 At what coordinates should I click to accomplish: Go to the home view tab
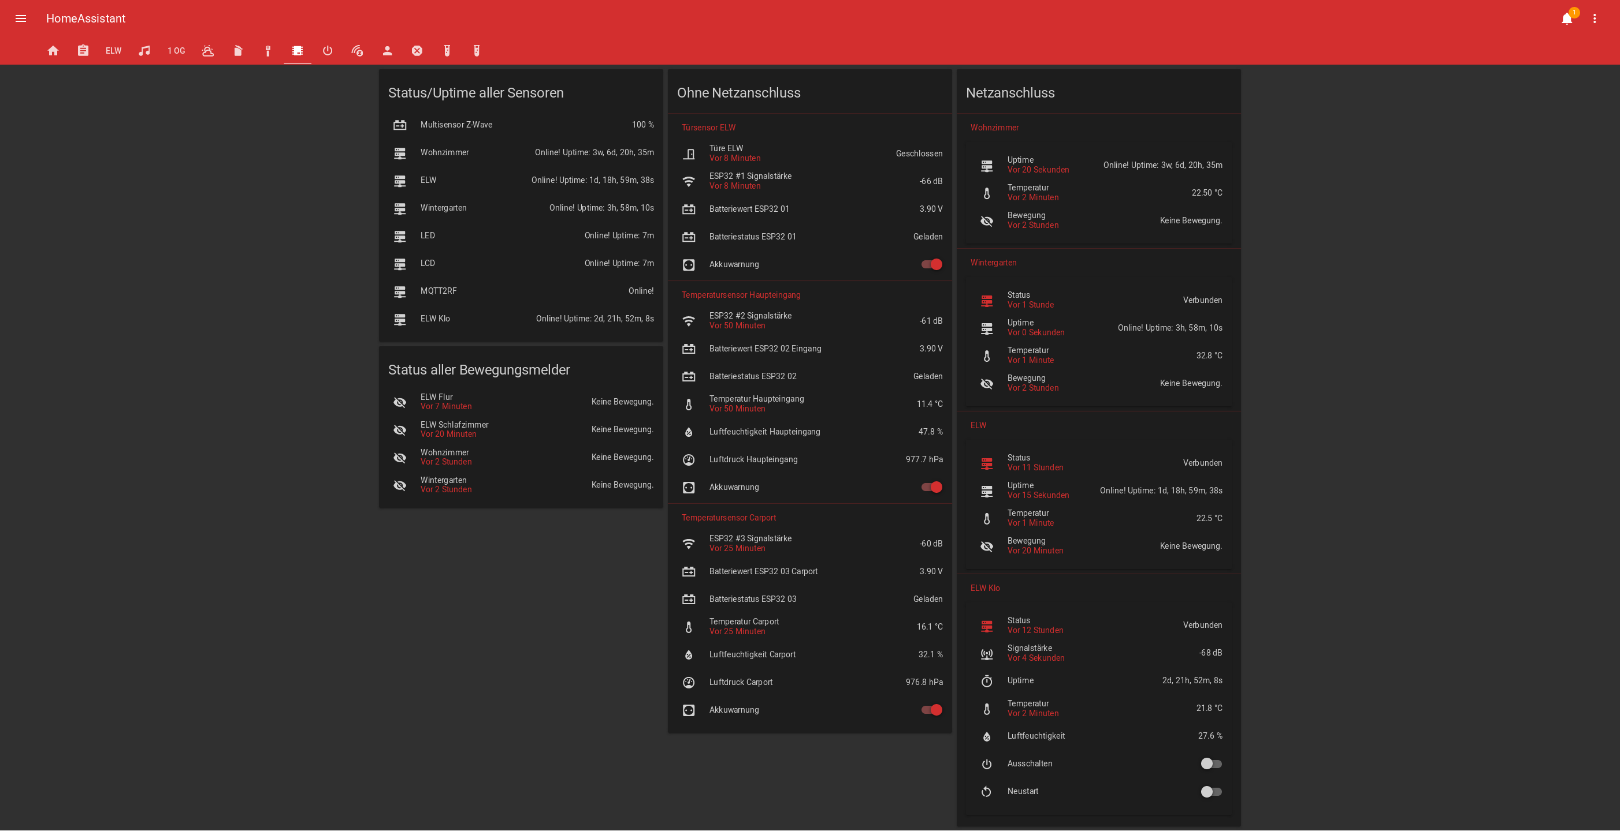[53, 51]
